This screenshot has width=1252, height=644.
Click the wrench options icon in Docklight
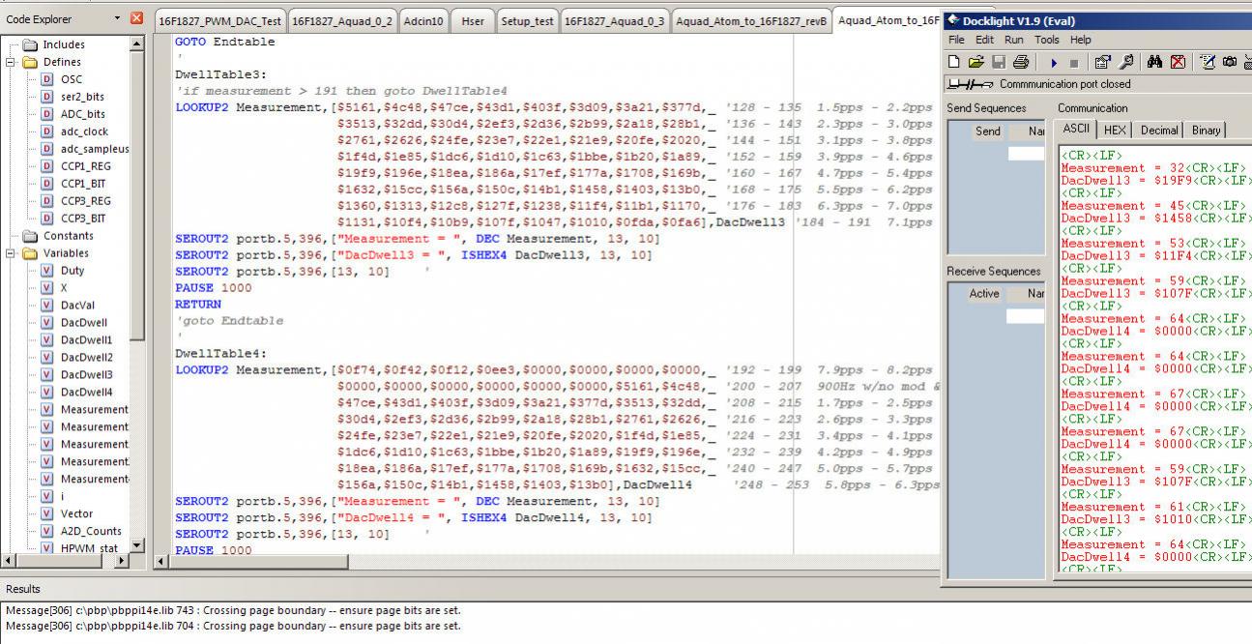[1126, 62]
